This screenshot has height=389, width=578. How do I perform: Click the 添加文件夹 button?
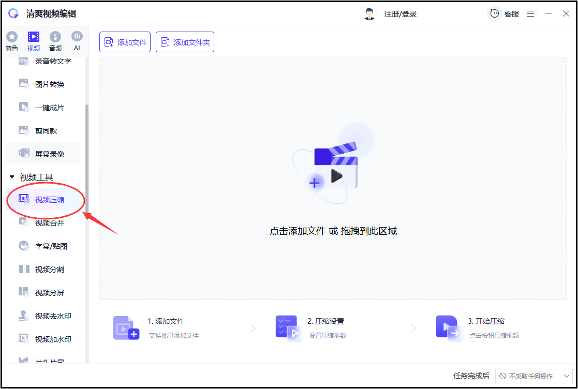(x=185, y=42)
